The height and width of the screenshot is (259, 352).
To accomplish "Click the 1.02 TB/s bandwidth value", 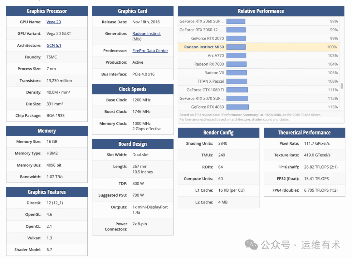I will pos(55,177).
